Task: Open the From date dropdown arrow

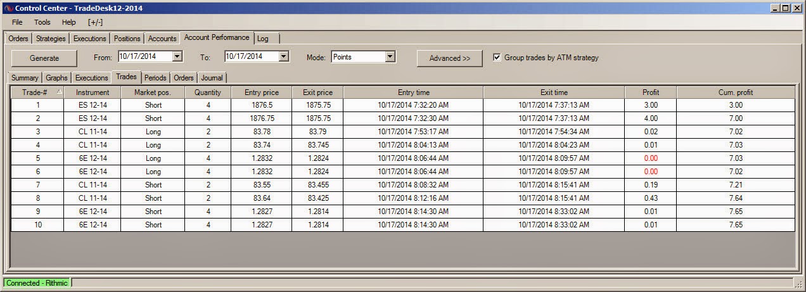Action: pos(177,56)
